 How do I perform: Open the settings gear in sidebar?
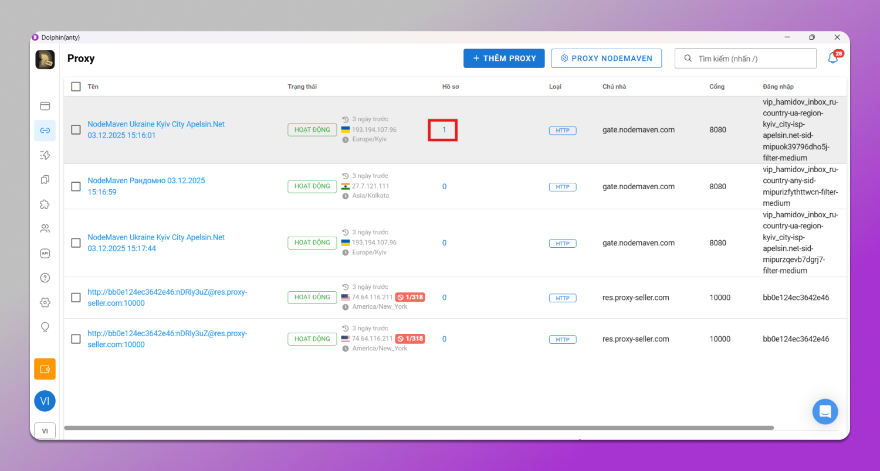[x=45, y=302]
